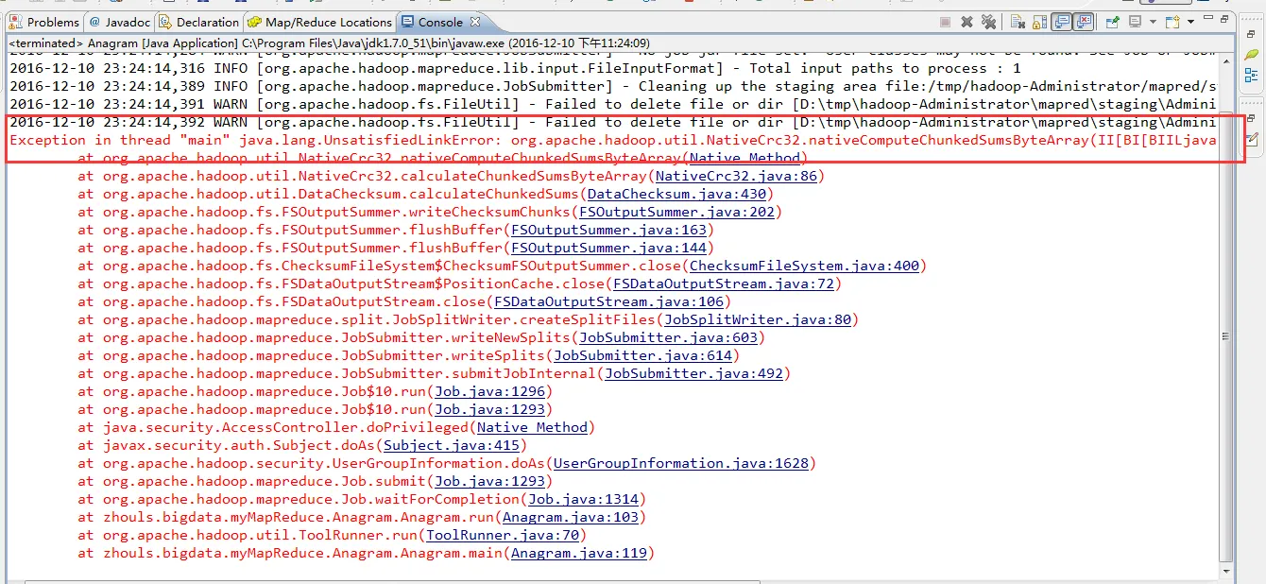Toggle show console on standard error change
This screenshot has height=584, width=1266.
tap(1083, 22)
